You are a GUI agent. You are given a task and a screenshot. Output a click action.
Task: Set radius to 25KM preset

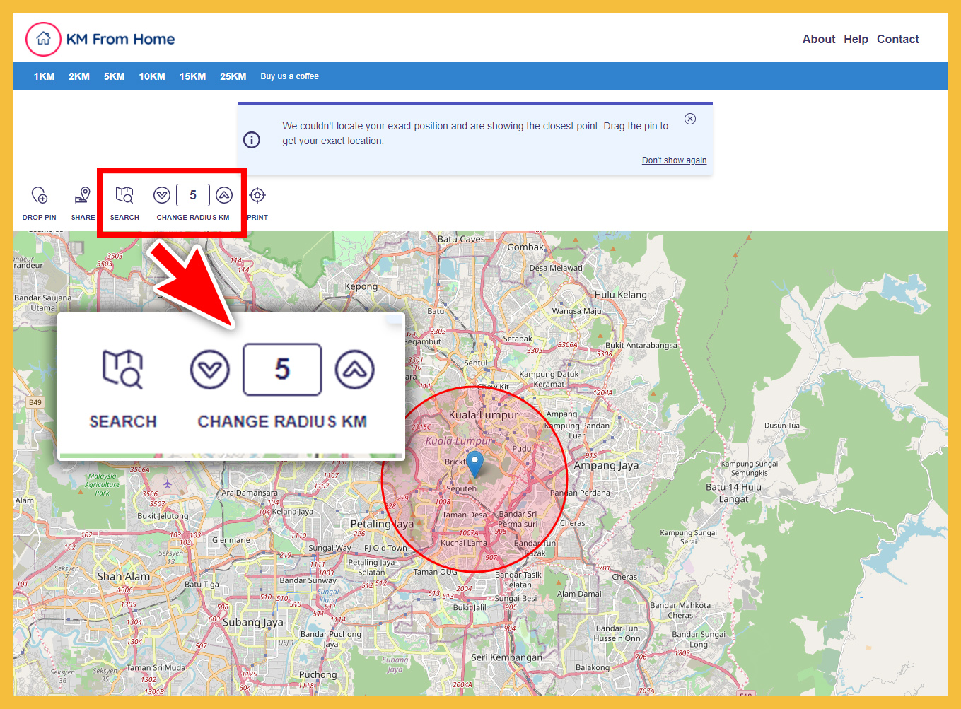[x=233, y=76]
